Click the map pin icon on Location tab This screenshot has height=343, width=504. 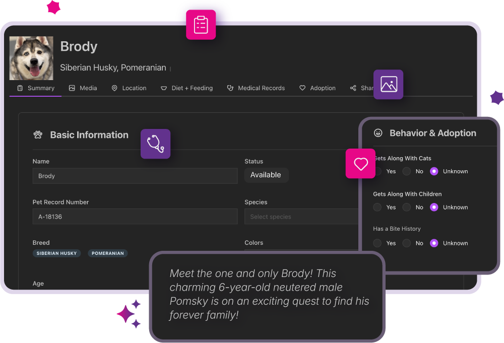tap(114, 88)
